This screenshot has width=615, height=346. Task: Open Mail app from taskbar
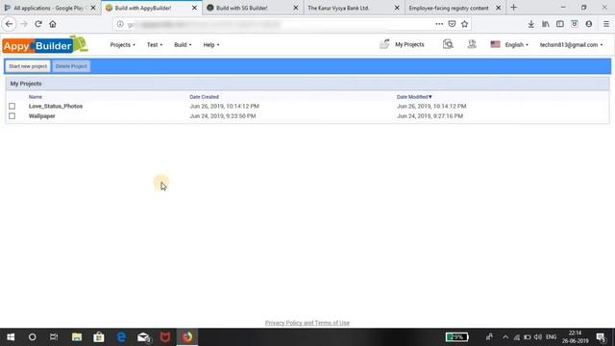point(143,337)
